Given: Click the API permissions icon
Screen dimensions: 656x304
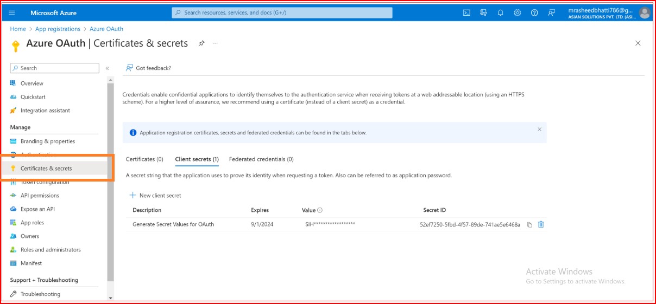Looking at the screenshot, I should 13,196.
